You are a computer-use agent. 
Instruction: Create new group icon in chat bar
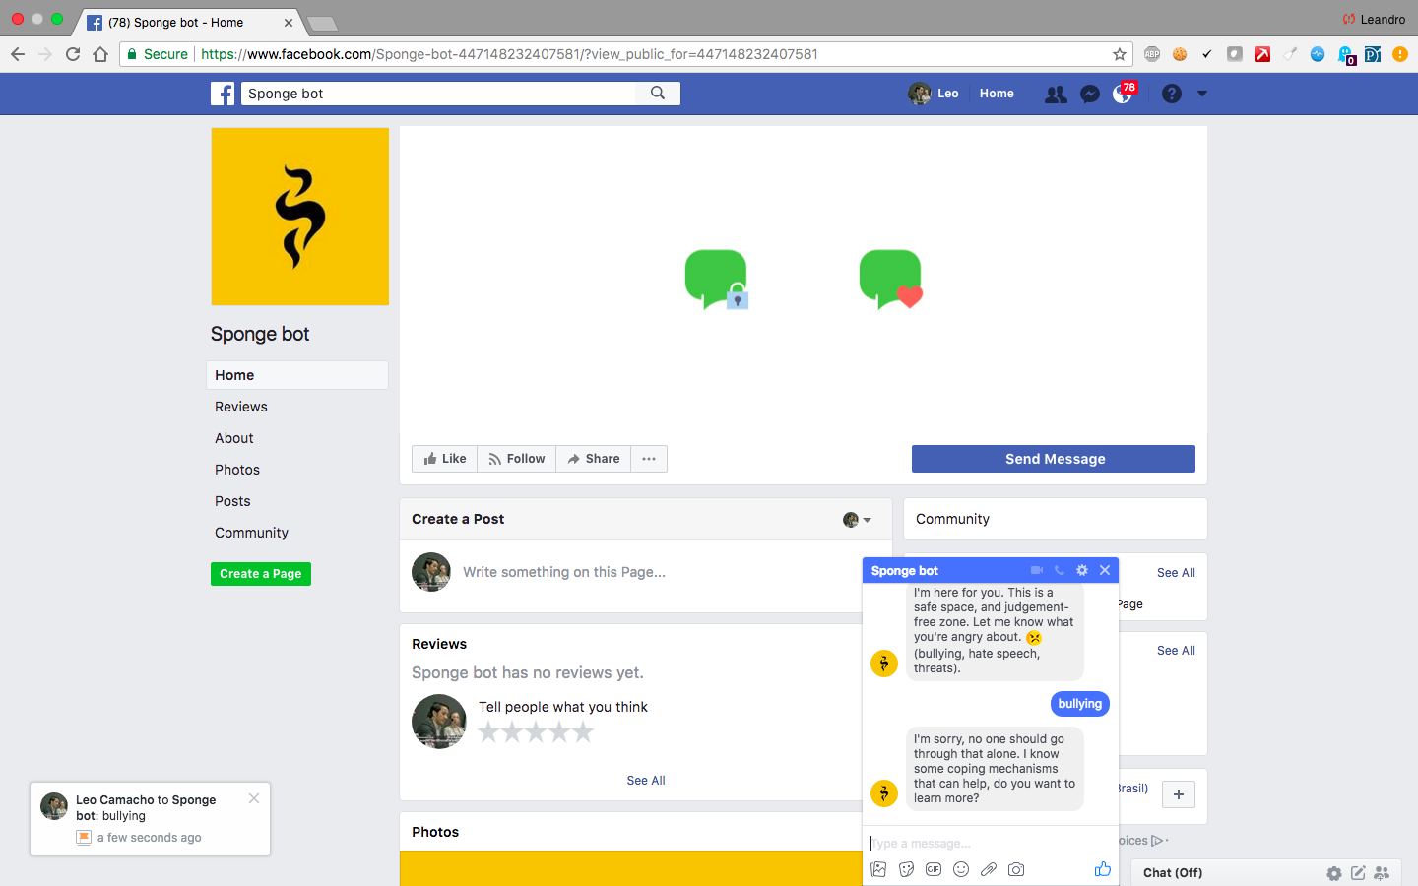coord(1382,873)
